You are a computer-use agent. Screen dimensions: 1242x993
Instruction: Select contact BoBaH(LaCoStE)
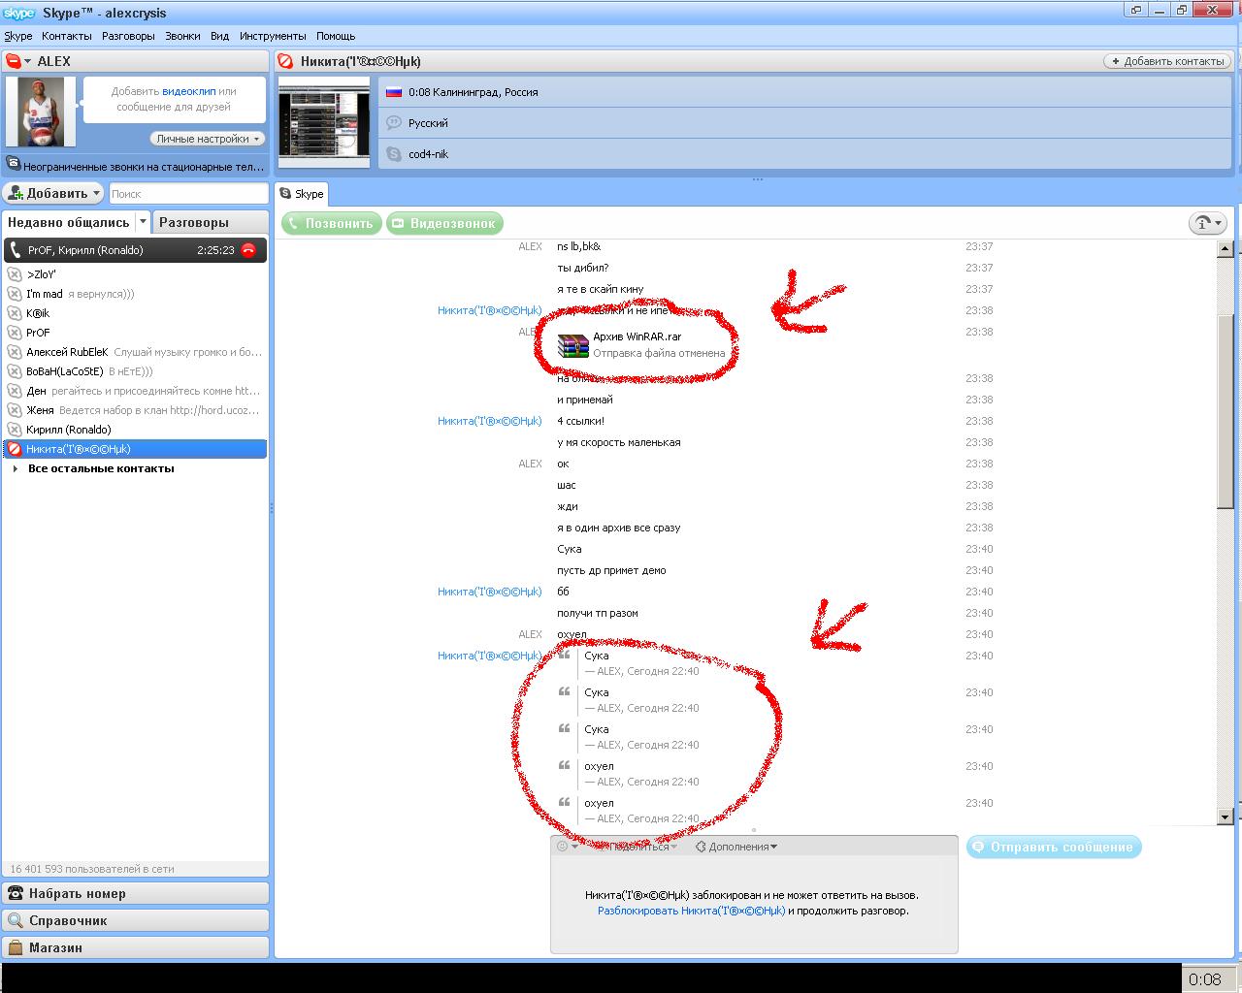point(135,371)
